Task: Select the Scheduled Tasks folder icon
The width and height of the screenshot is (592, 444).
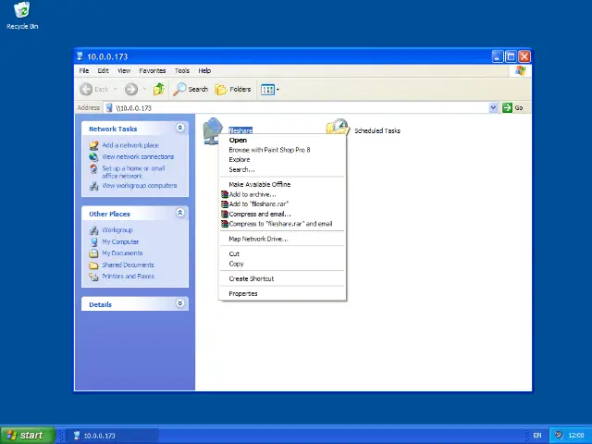Action: click(337, 128)
